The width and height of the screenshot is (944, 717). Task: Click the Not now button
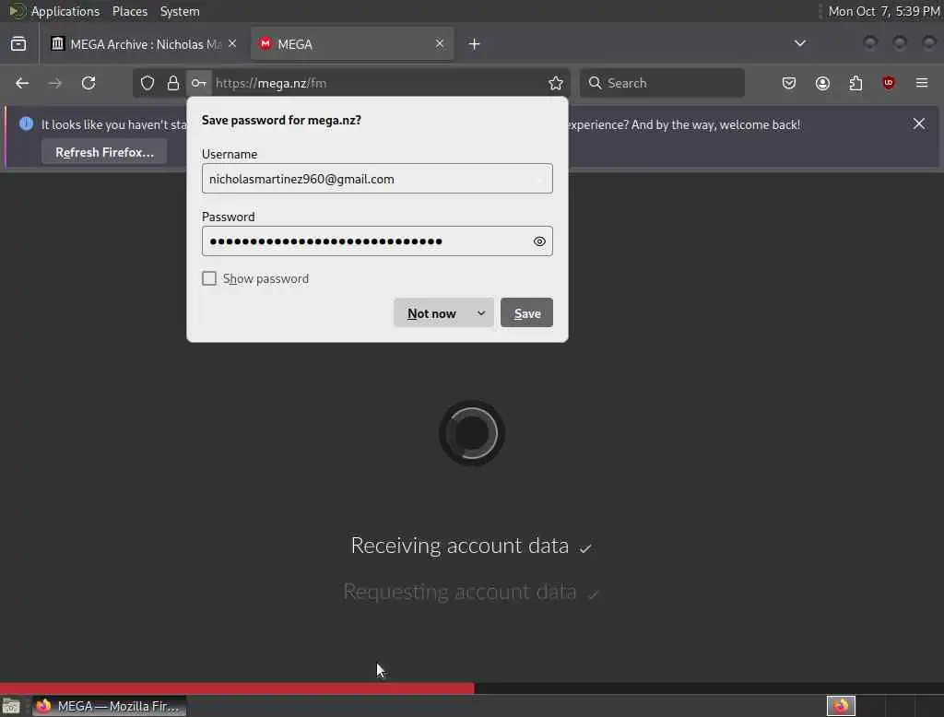pos(431,313)
